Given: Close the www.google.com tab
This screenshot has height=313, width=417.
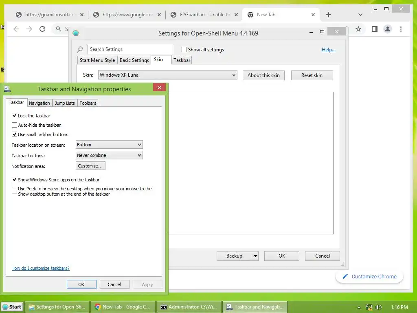Looking at the screenshot, I should click(x=159, y=15).
